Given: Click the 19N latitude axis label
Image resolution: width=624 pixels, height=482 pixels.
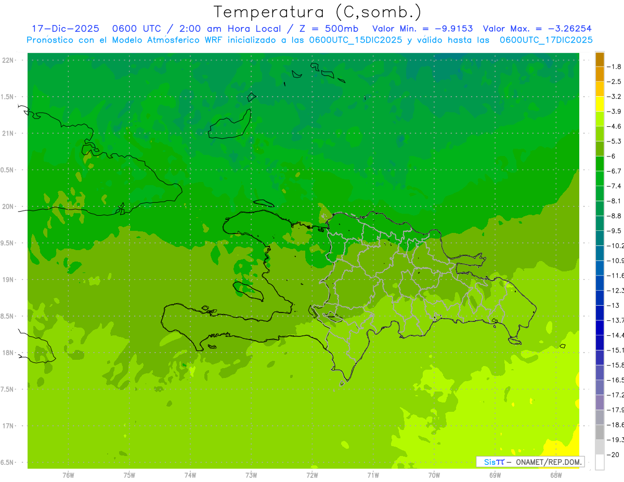Looking at the screenshot, I should click(8, 279).
